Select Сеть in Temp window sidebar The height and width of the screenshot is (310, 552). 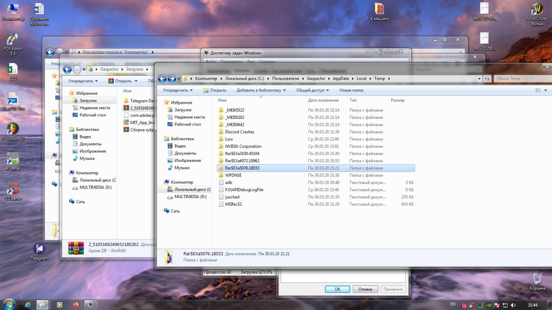tap(175, 211)
